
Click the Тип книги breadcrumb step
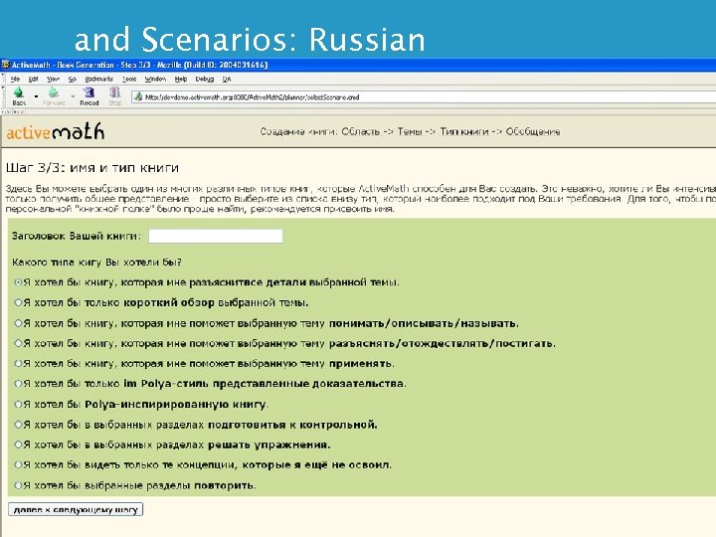tap(464, 131)
